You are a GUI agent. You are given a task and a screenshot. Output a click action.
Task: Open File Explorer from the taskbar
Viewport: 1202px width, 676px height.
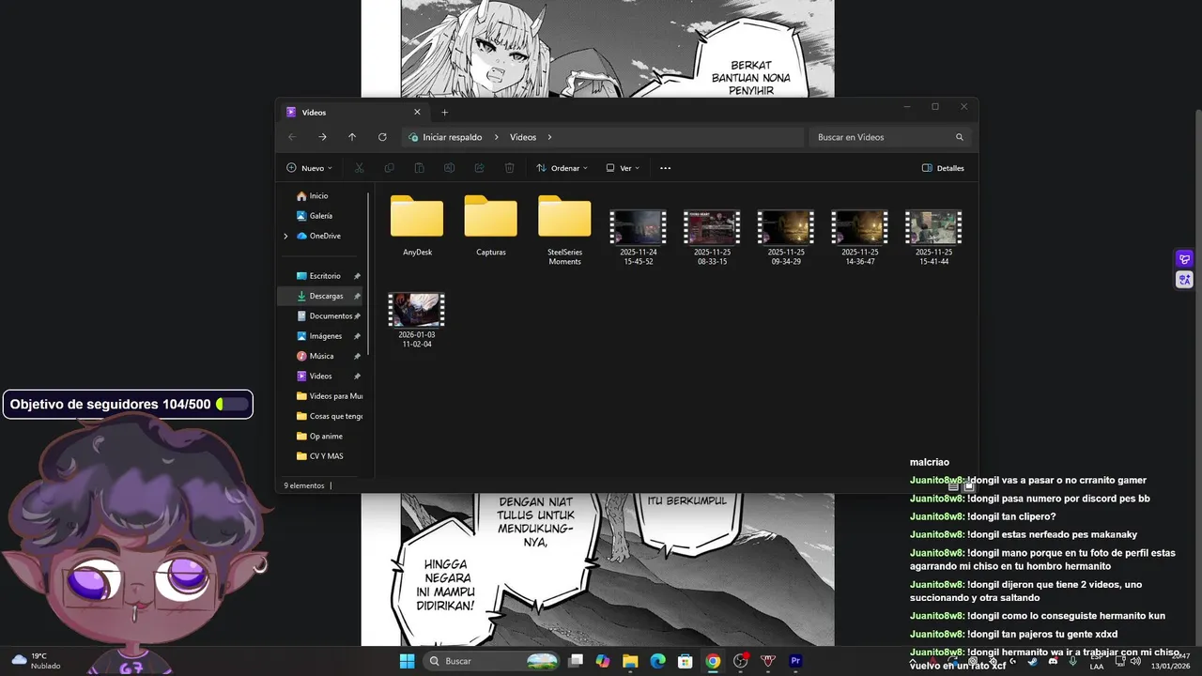coord(629,661)
